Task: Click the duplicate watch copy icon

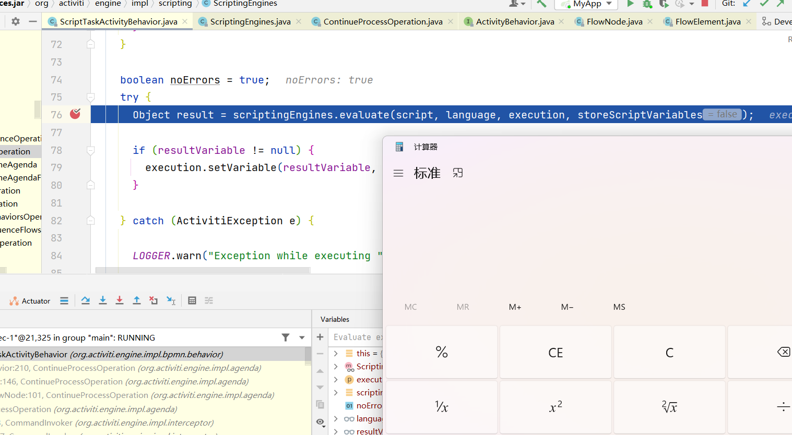Action: pyautogui.click(x=320, y=405)
